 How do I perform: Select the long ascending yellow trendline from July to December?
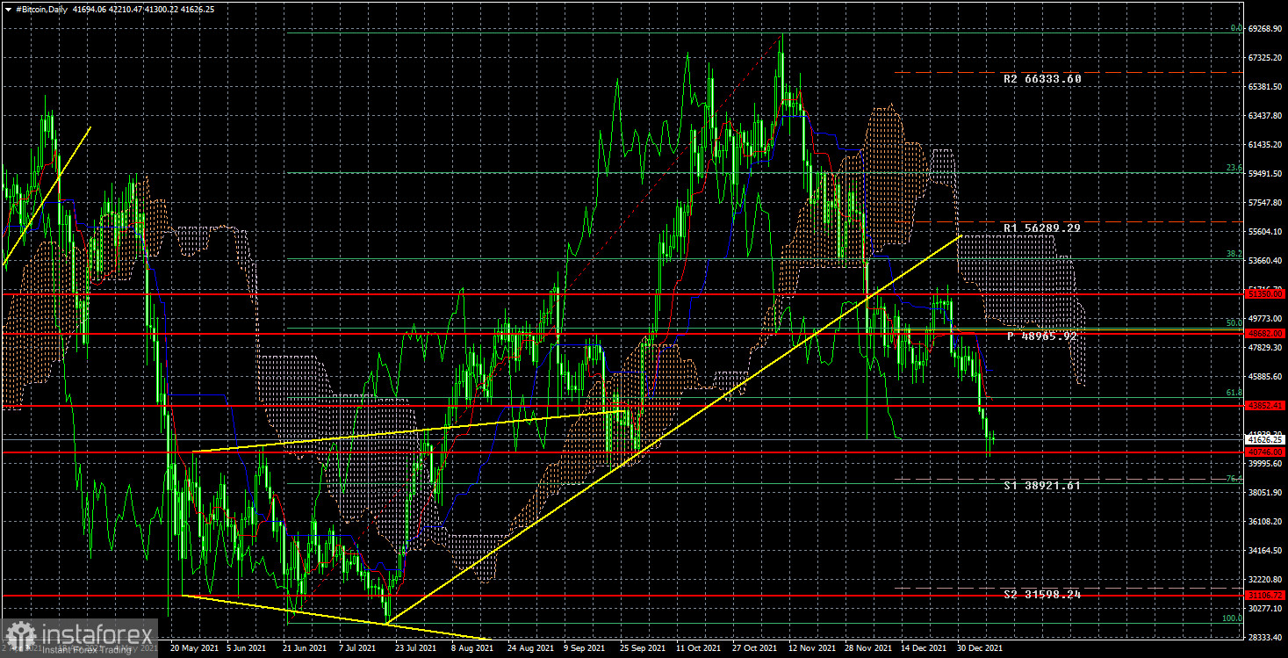click(673, 430)
